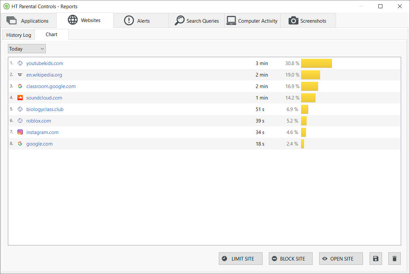This screenshot has width=410, height=274.
Task: Click the "4.6 %" value for instagram.com
Action: tap(292, 132)
